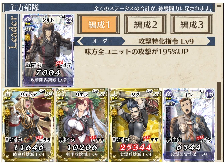Click the Cost 29 badge on リディア card
The height and width of the screenshot is (163, 224).
[49, 94]
